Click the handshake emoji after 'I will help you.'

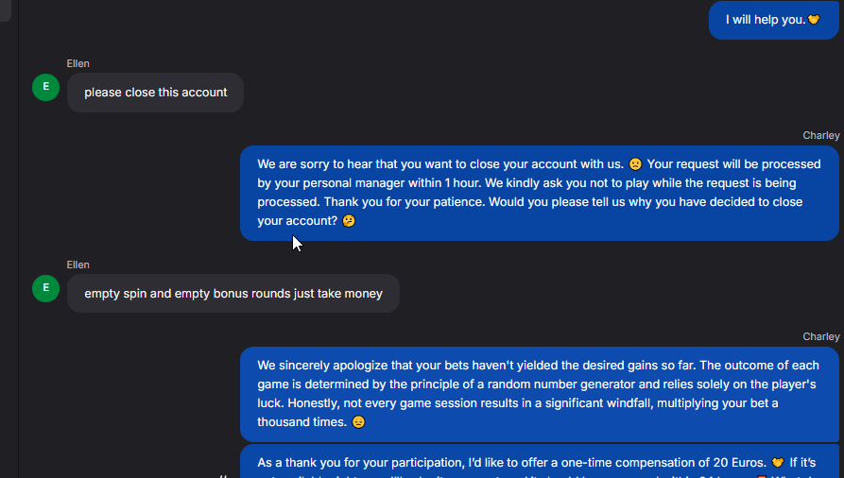814,20
